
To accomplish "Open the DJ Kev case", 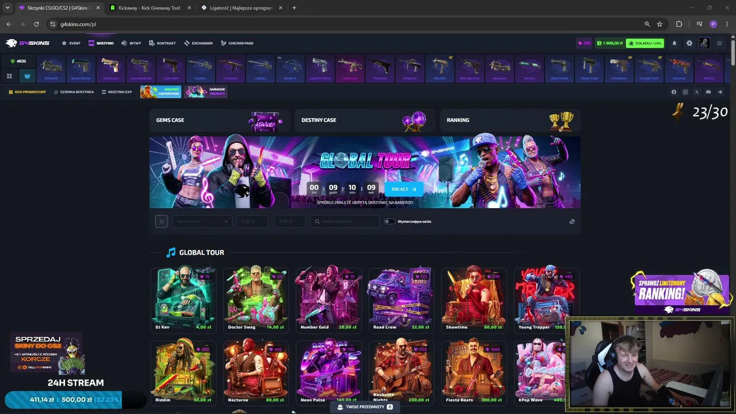I will click(x=183, y=300).
